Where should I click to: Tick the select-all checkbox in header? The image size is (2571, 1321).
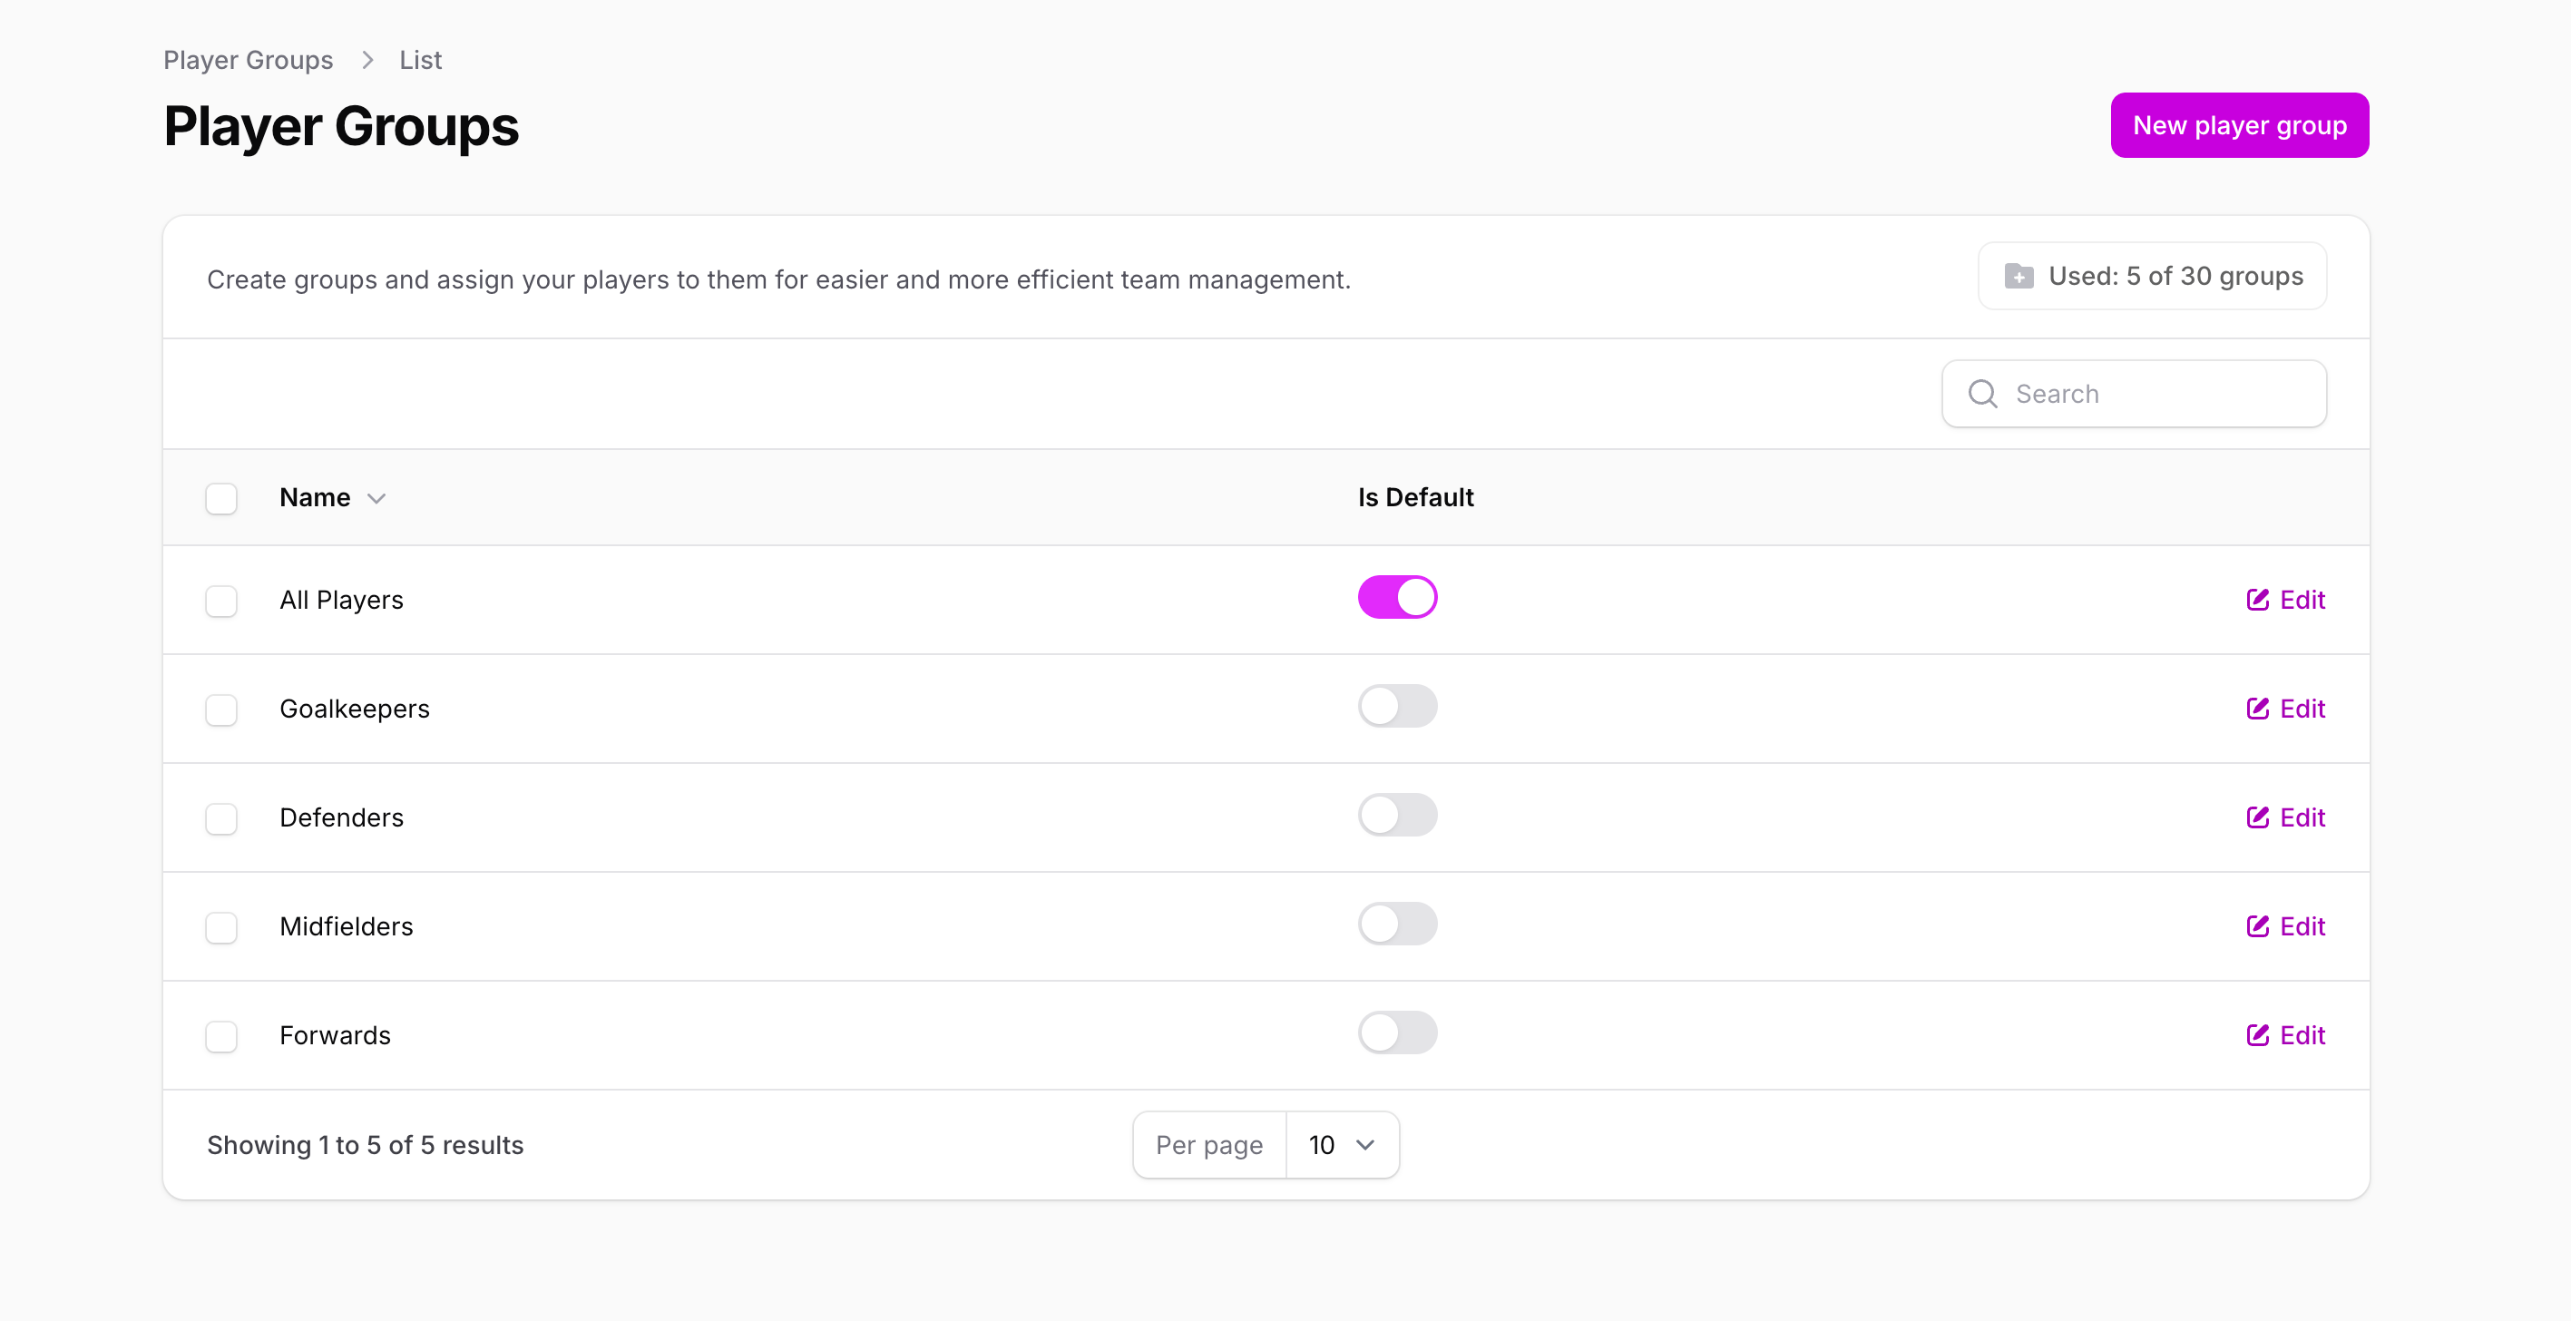click(221, 497)
